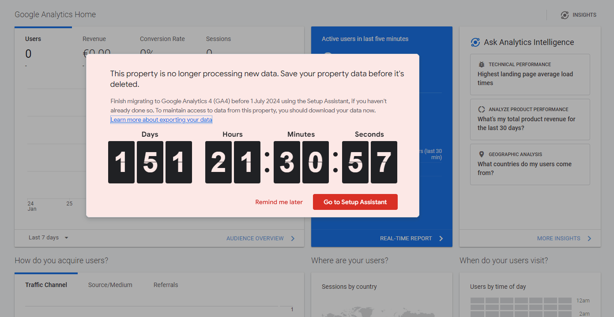Select What countries do my users come from

[530, 164]
